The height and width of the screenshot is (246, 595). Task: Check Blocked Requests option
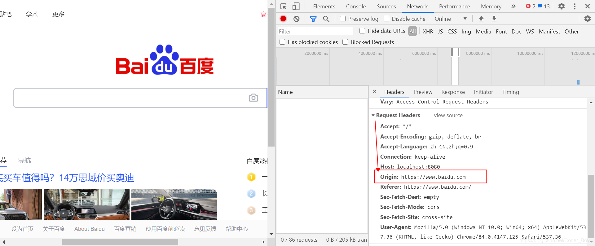[x=345, y=42]
